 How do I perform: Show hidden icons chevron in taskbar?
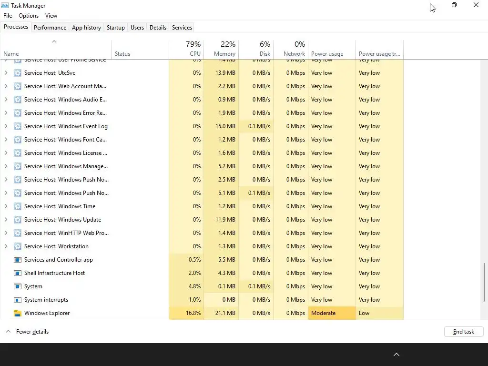point(396,355)
